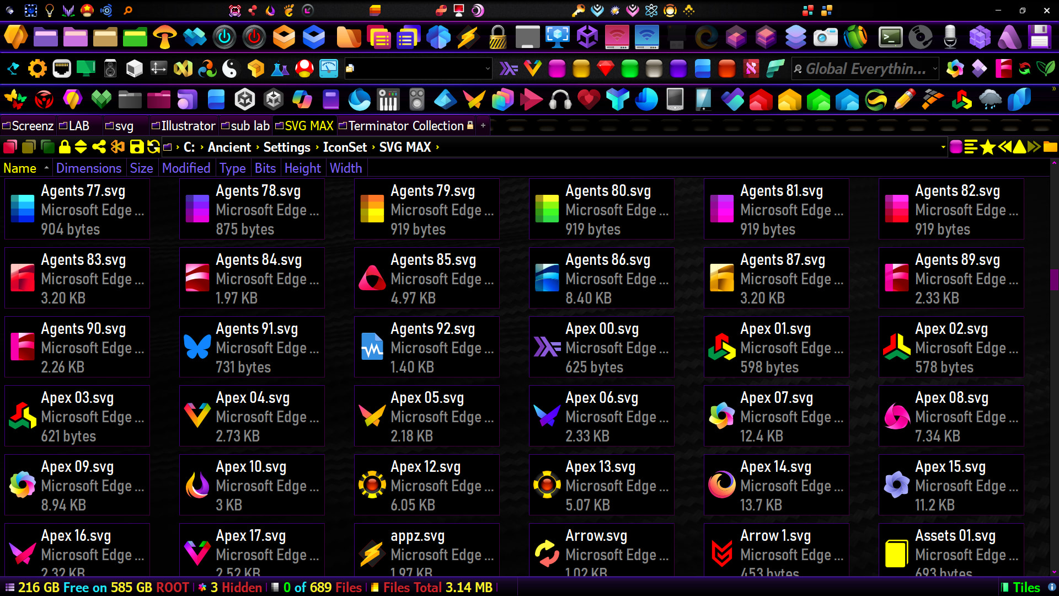
Task: Click the green house icon
Action: coord(819,100)
